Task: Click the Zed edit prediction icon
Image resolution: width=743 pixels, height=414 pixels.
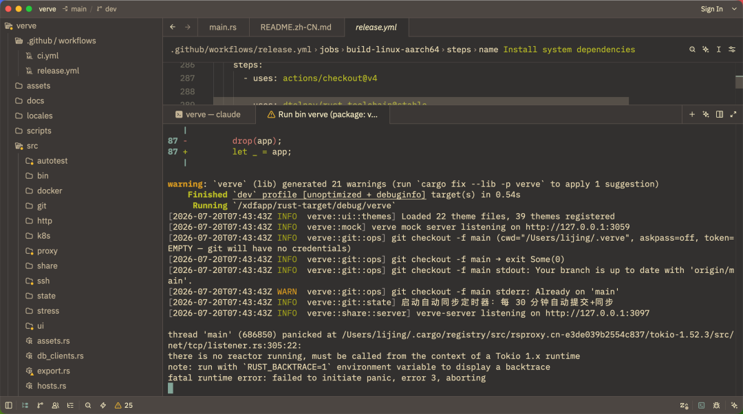Action: (684, 406)
